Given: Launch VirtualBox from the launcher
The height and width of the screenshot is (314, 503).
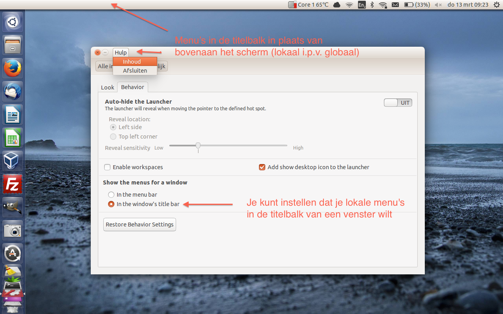Looking at the screenshot, I should coord(13,161).
